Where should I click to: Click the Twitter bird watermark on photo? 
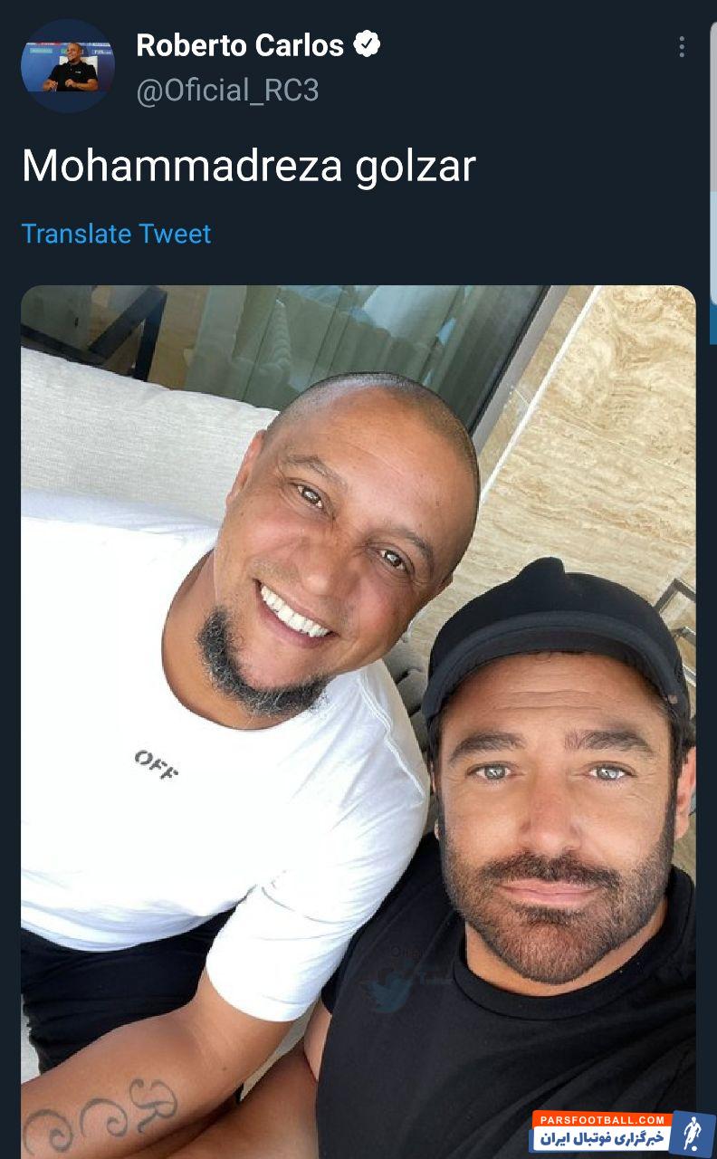[x=391, y=991]
